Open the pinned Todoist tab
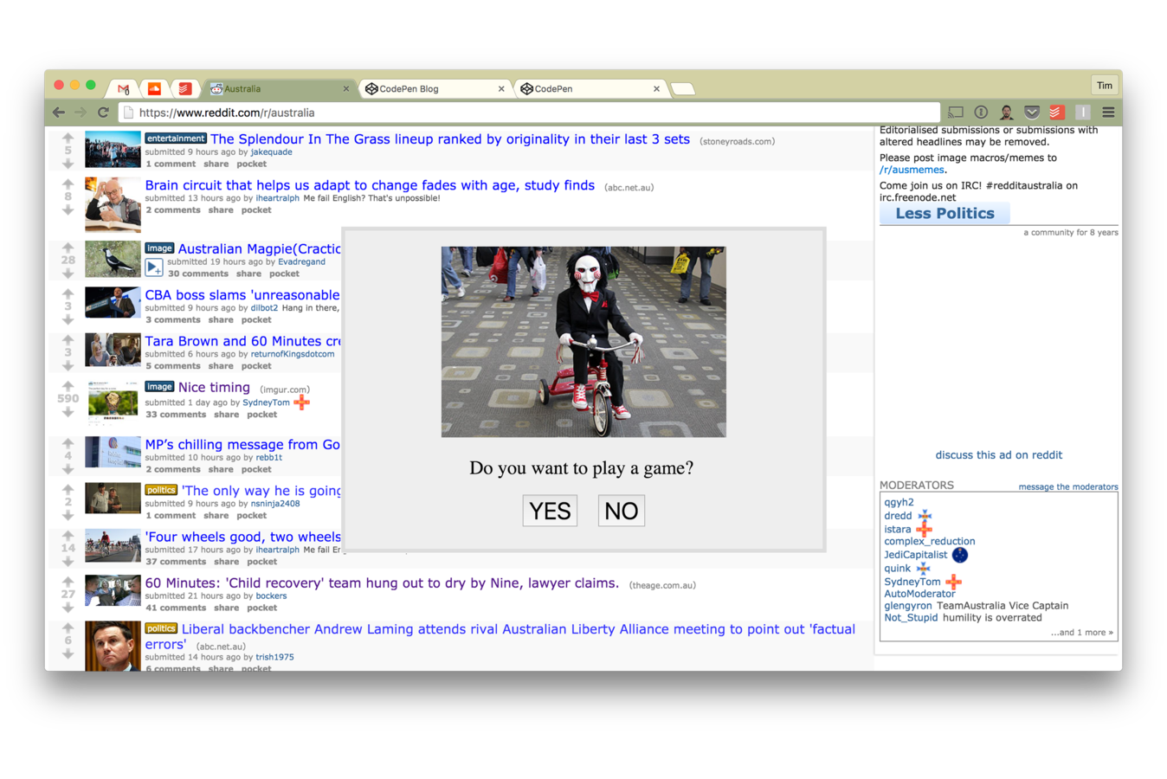The height and width of the screenshot is (779, 1167). (x=184, y=88)
